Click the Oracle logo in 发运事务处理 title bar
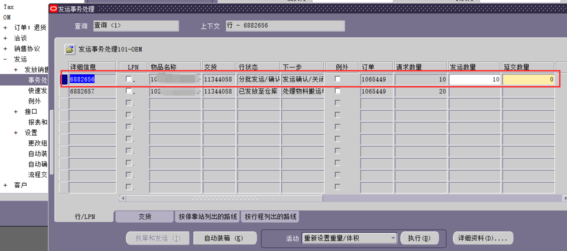The width and height of the screenshot is (567, 251). [x=53, y=9]
